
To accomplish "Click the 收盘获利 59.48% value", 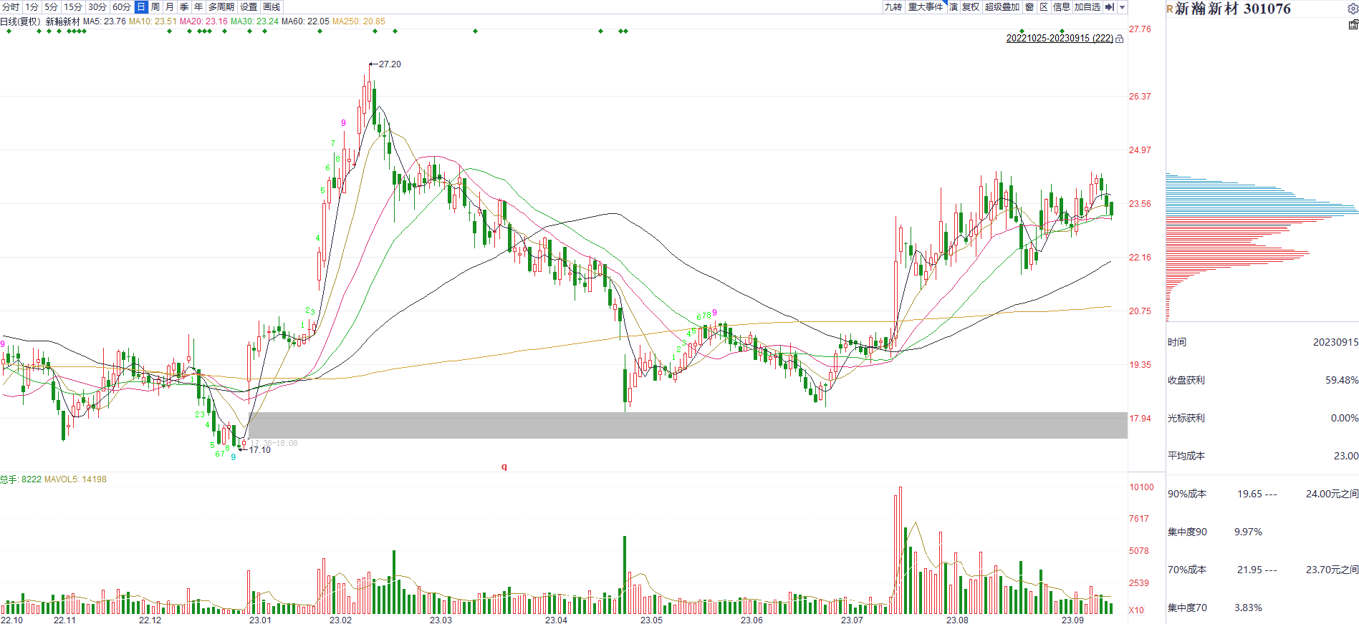I will 1342,380.
